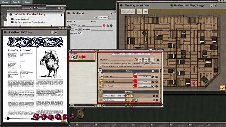Click Rat-Fiend name in combat tracker
Screen dimensions: 226x127
(x=103, y=59)
